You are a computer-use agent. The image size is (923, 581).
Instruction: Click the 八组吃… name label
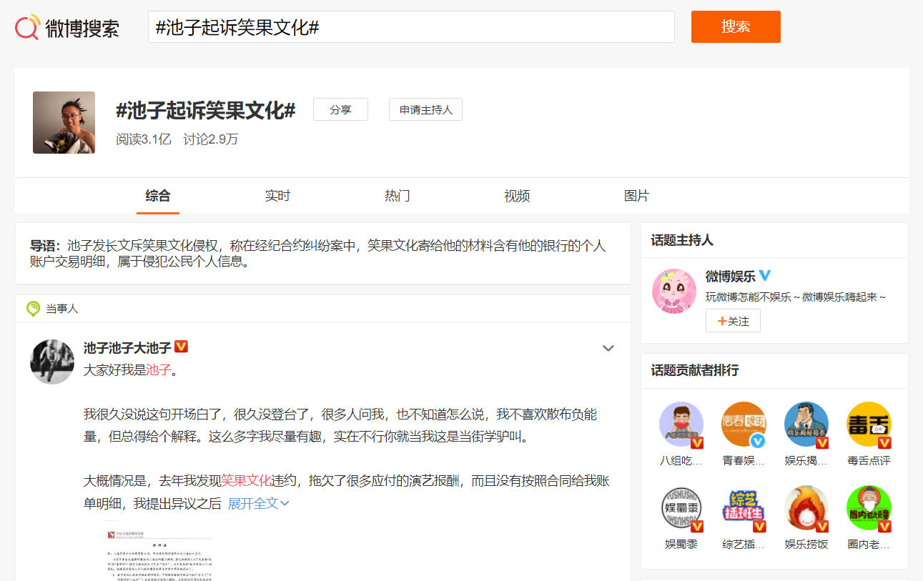point(681,461)
